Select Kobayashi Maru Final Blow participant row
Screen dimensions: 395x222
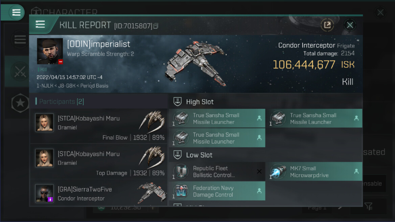[x=99, y=126]
